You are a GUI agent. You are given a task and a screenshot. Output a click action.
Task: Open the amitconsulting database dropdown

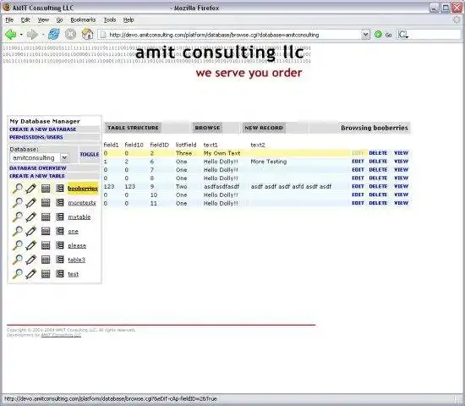(x=64, y=158)
